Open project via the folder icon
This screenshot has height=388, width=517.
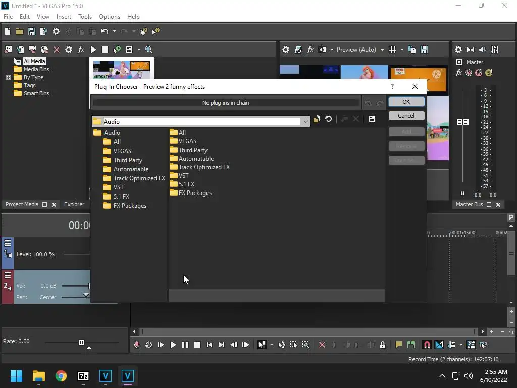click(20, 31)
